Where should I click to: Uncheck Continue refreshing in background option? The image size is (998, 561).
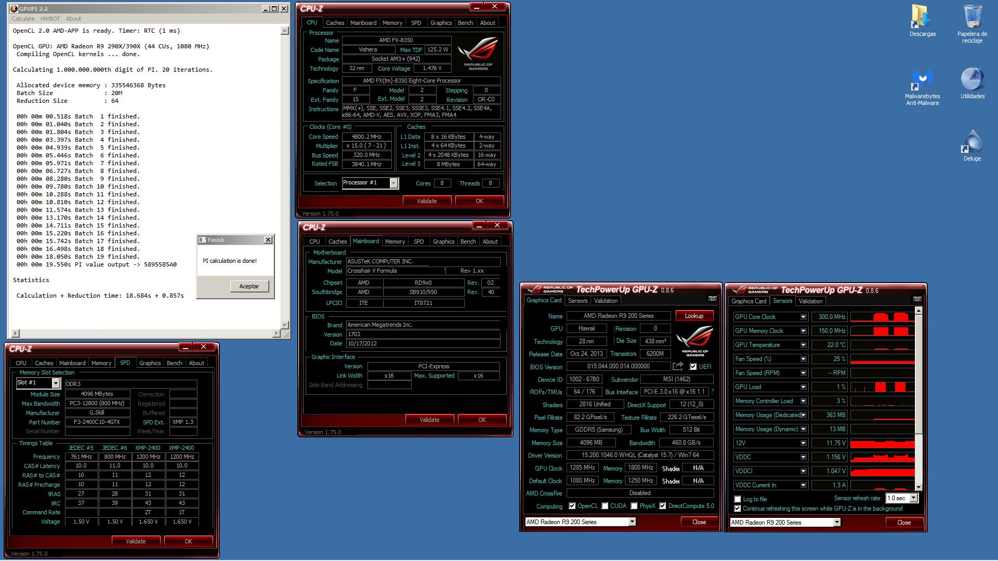pyautogui.click(x=737, y=509)
